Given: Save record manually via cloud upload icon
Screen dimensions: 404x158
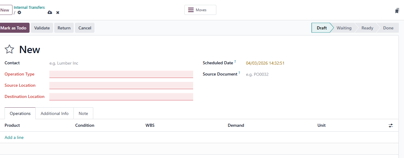Looking at the screenshot, I should [50, 12].
